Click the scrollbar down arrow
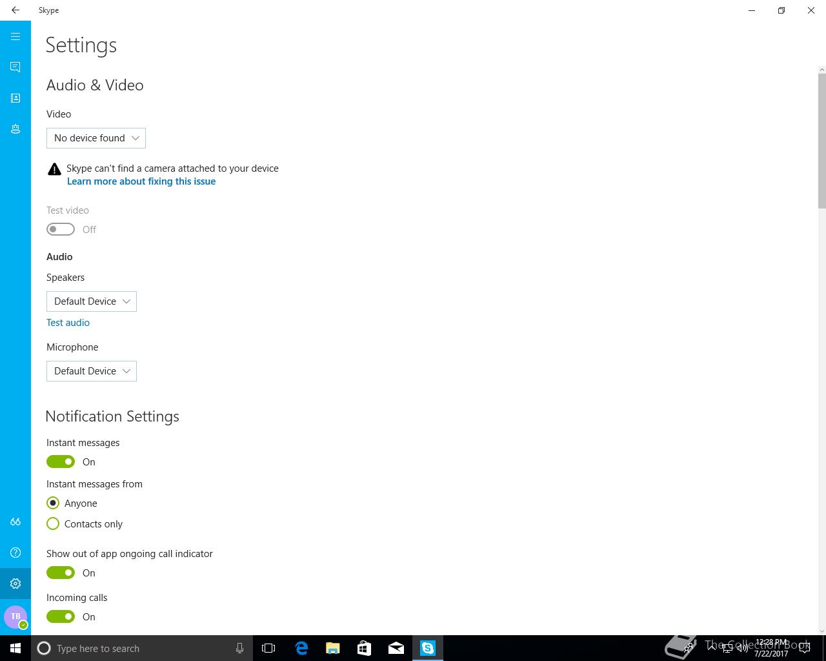 [821, 631]
